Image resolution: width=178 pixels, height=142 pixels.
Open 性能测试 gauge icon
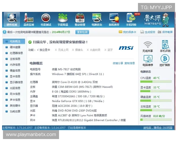click(46, 19)
